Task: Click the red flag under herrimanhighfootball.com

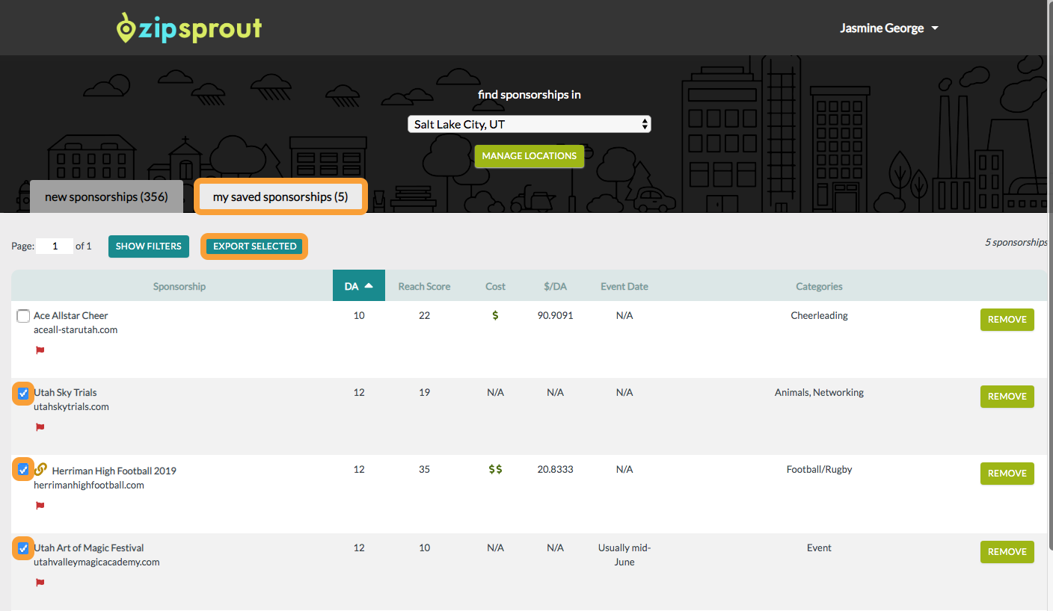Action: (40, 506)
